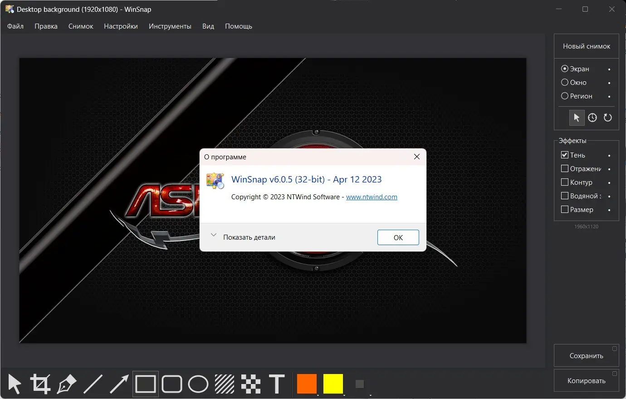Click the Новый снимок button

(x=587, y=46)
